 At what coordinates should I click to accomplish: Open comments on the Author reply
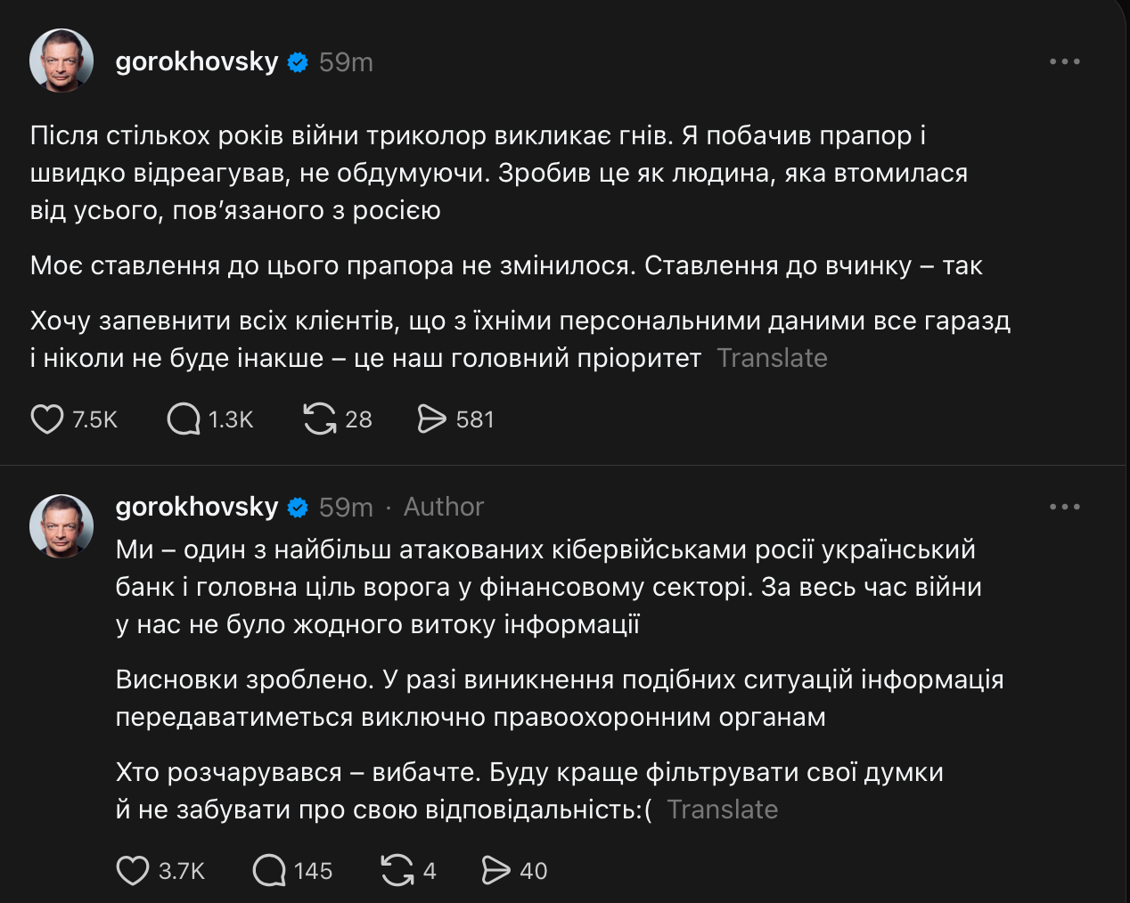coord(269,870)
